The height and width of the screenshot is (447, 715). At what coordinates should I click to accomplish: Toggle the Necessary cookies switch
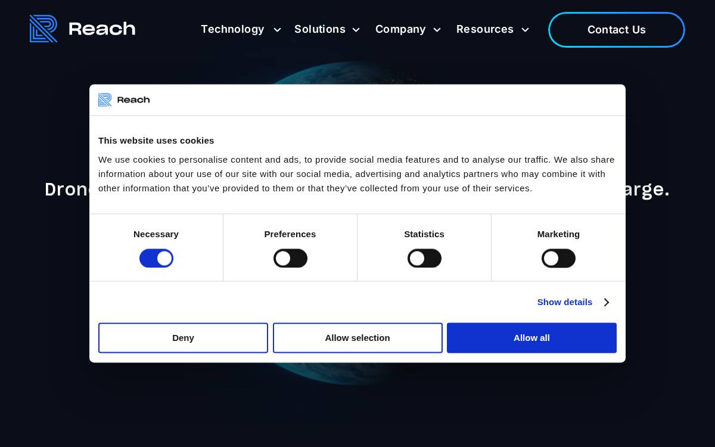pos(156,259)
